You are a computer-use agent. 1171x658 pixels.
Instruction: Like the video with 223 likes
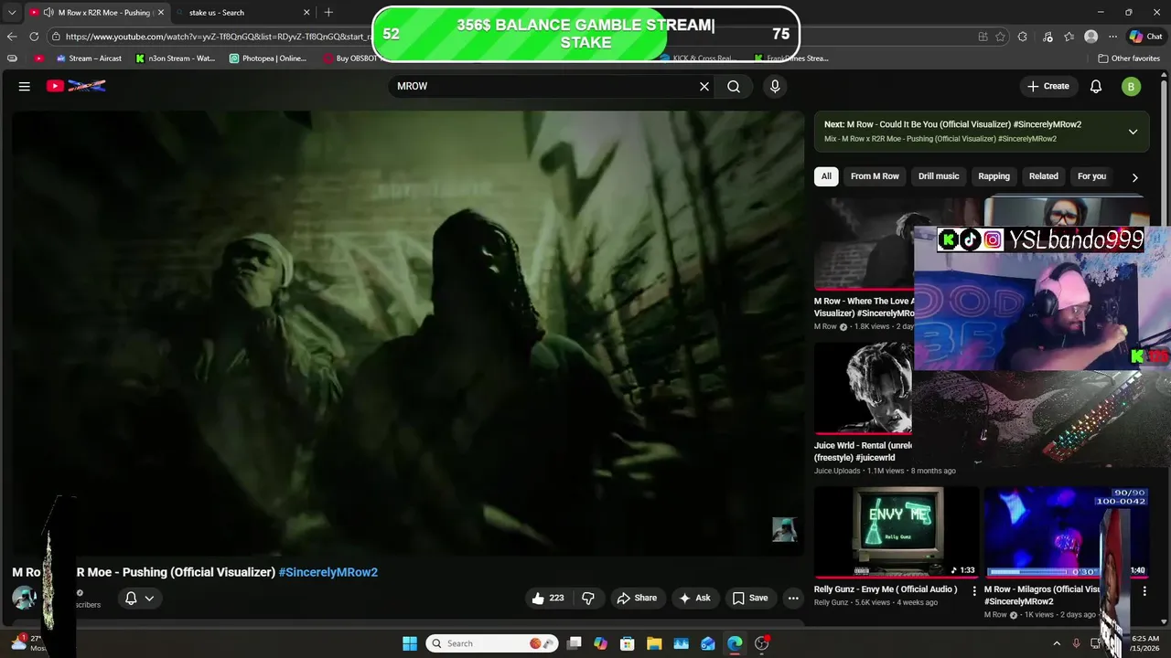[548, 598]
